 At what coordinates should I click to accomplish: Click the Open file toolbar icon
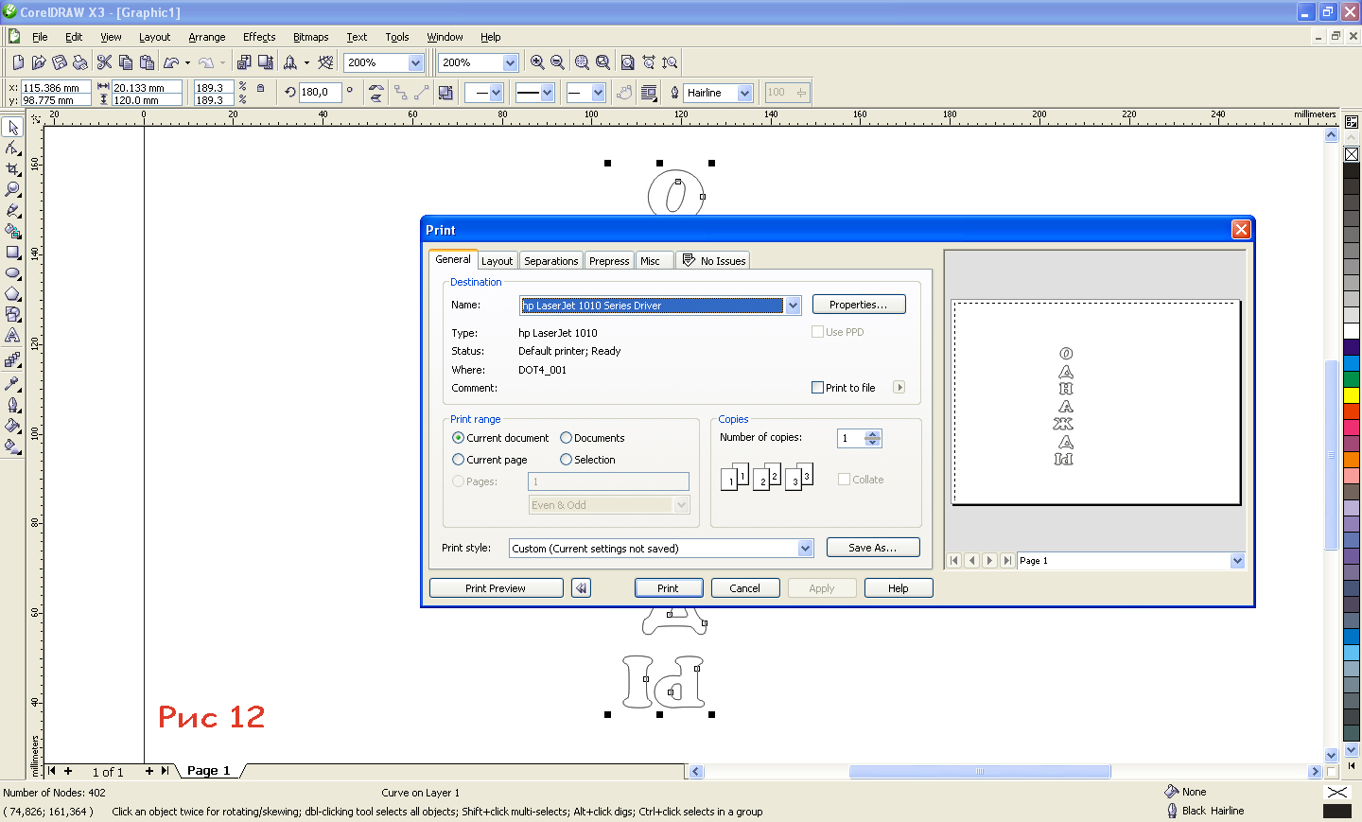tap(39, 62)
